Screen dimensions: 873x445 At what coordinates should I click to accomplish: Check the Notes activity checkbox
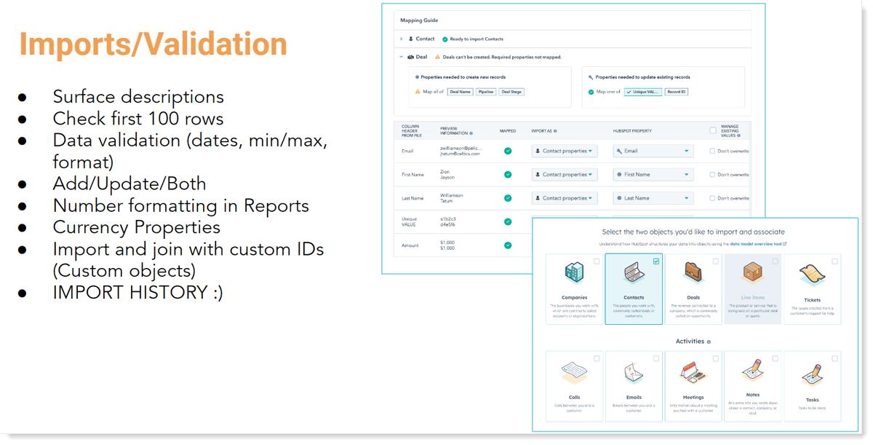pyautogui.click(x=775, y=358)
